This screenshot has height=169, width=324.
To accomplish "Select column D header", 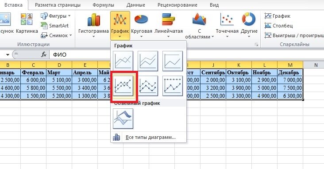I will pos(59,65).
